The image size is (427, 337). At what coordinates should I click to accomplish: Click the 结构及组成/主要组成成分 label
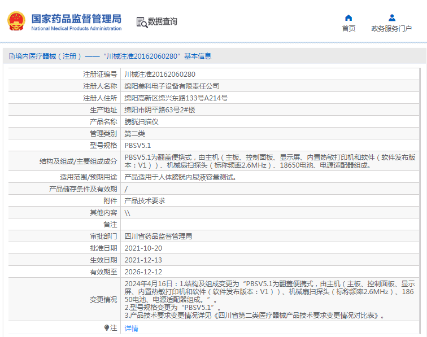coord(78,161)
